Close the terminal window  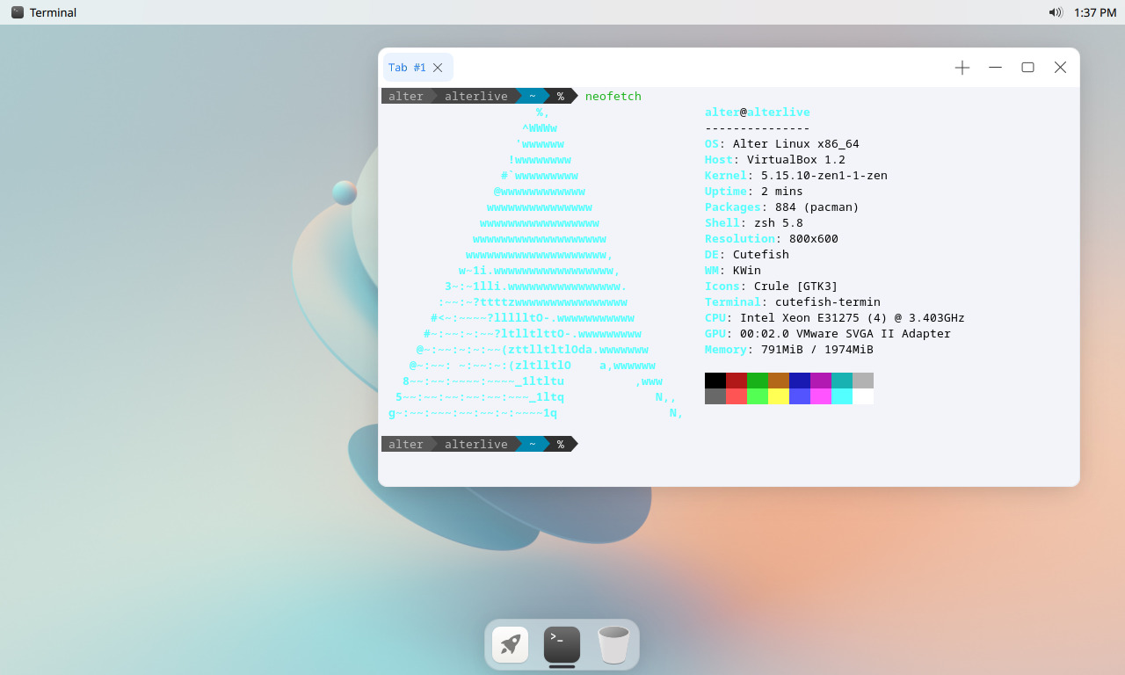coord(1060,68)
